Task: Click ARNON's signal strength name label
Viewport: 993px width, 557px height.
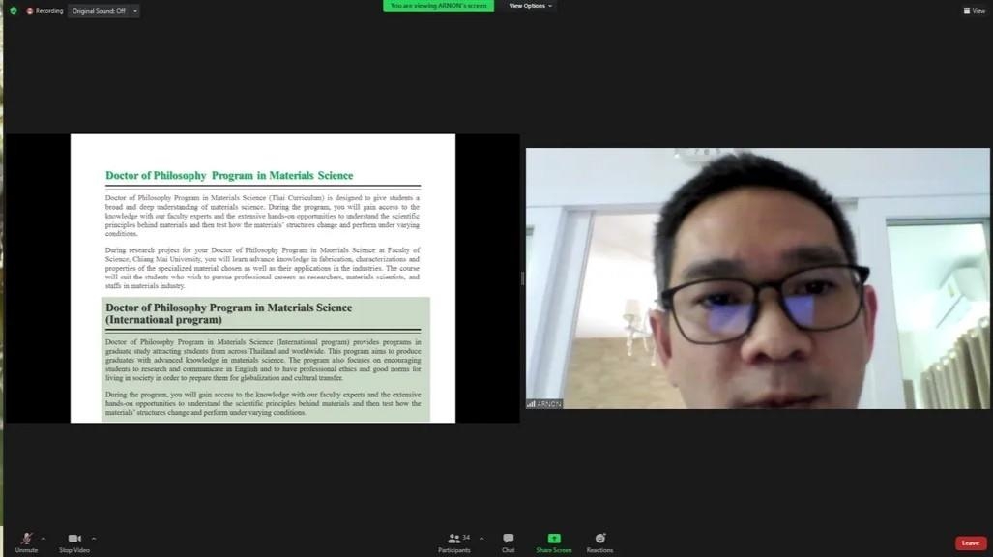Action: [544, 403]
